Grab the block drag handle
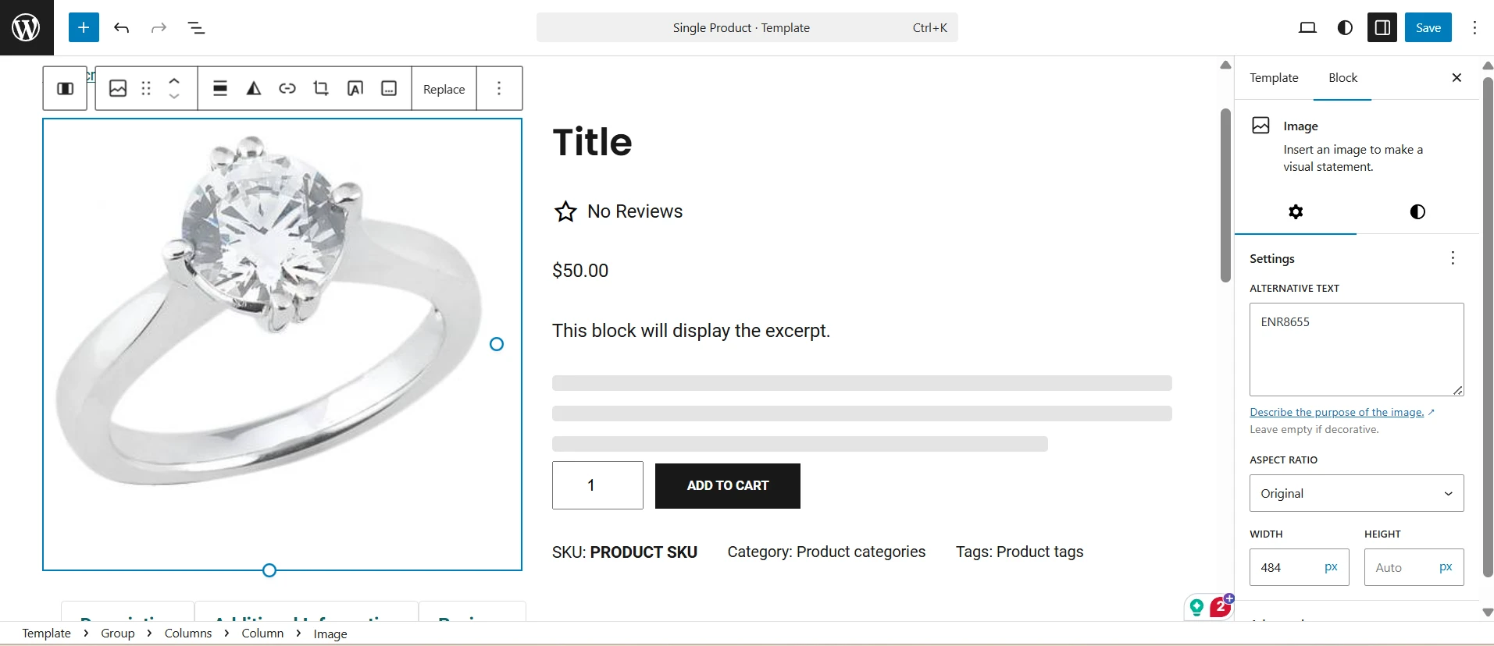 pos(146,88)
